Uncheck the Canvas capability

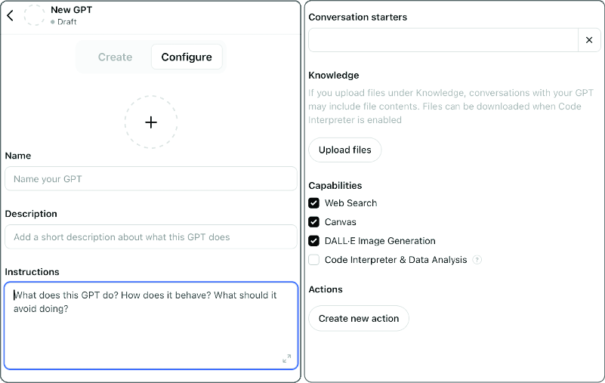[313, 222]
